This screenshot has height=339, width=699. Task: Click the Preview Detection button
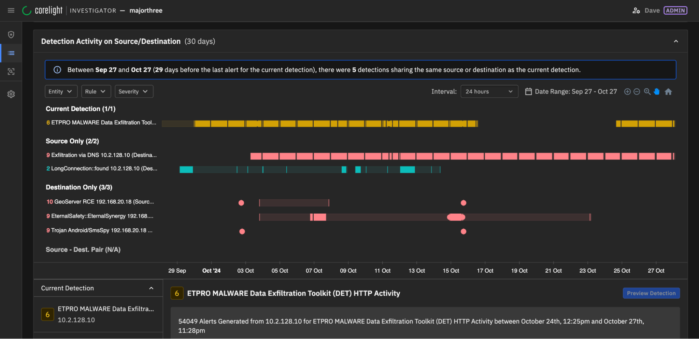click(651, 293)
